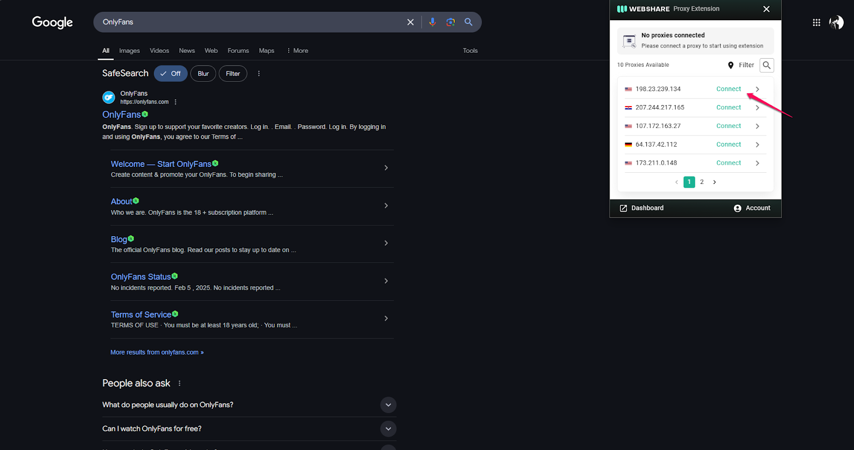Open 'Welcome — Start OnlyFans' link
Screen dimensions: 854x450
[x=161, y=164]
